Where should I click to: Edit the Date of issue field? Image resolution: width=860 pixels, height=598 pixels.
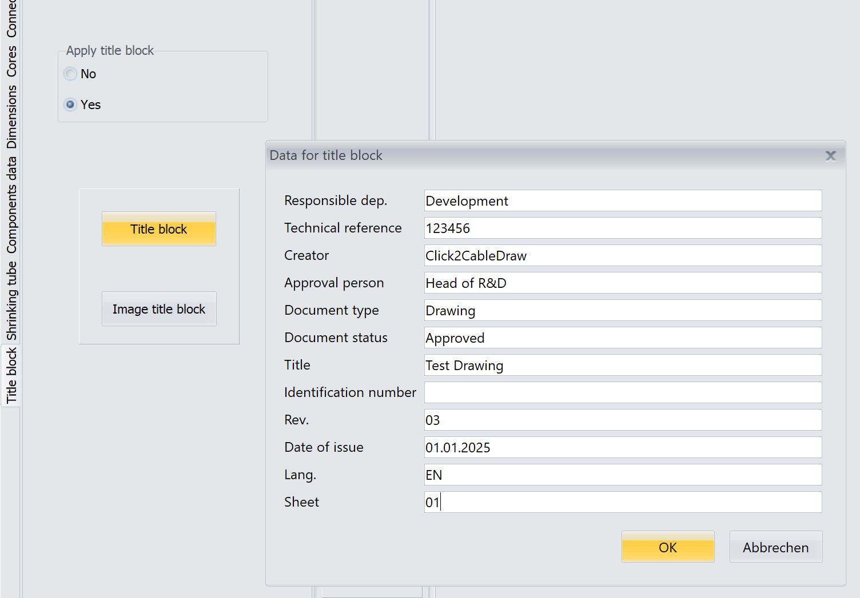pos(622,448)
